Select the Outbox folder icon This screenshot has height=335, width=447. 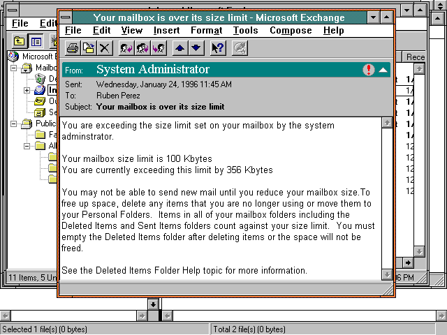(x=40, y=101)
